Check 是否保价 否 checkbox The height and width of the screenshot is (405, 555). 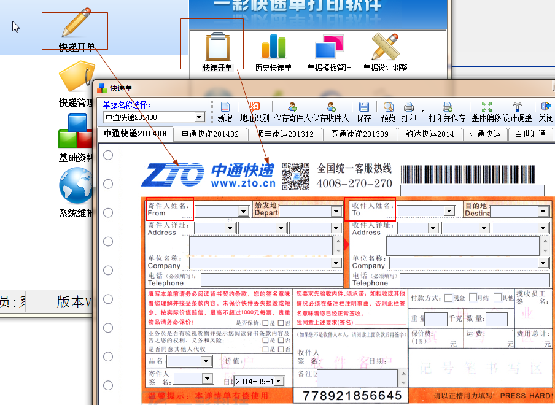click(x=281, y=323)
